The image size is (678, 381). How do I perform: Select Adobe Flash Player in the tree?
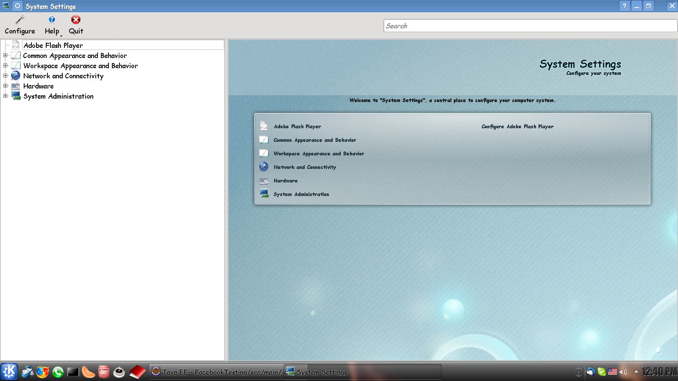53,45
